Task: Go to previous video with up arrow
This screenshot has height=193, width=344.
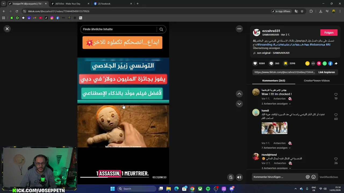Action: 239,94
